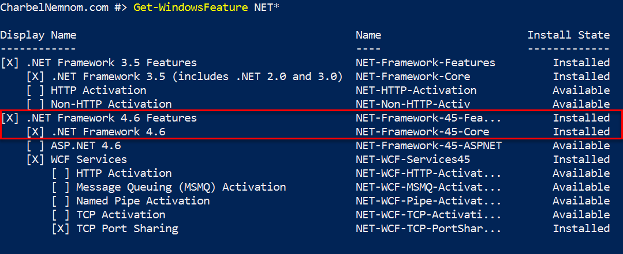Click the [X] checkbox for .NET Framework 3.5 Features
Viewport: 623px width, 254px height.
point(10,63)
